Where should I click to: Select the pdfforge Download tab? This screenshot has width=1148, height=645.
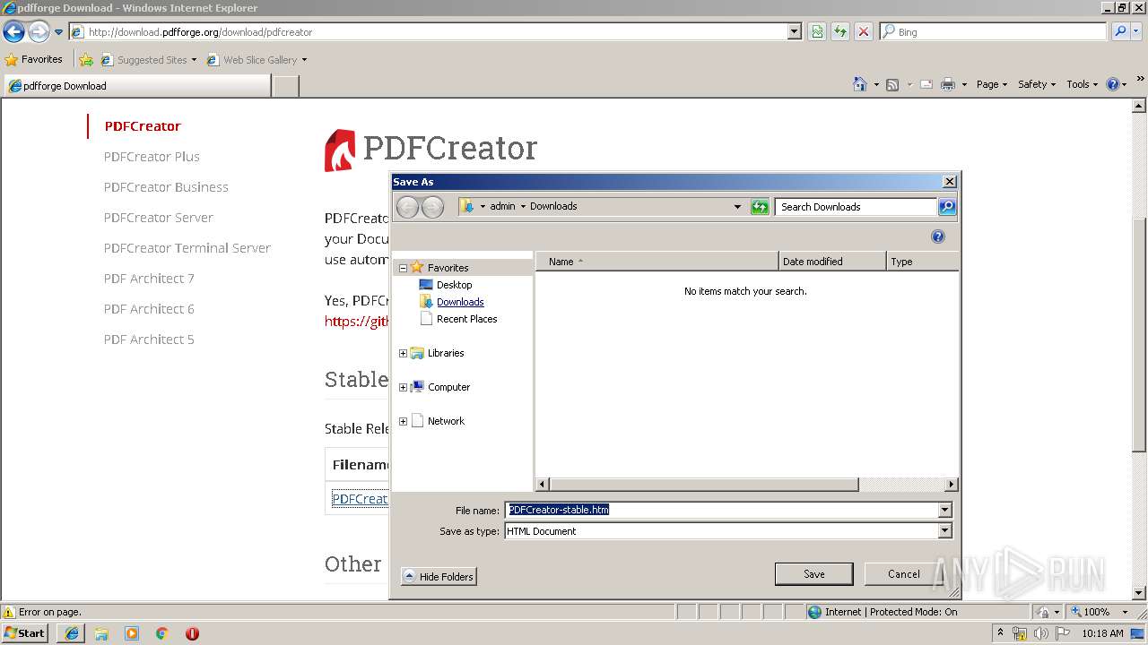(x=136, y=86)
